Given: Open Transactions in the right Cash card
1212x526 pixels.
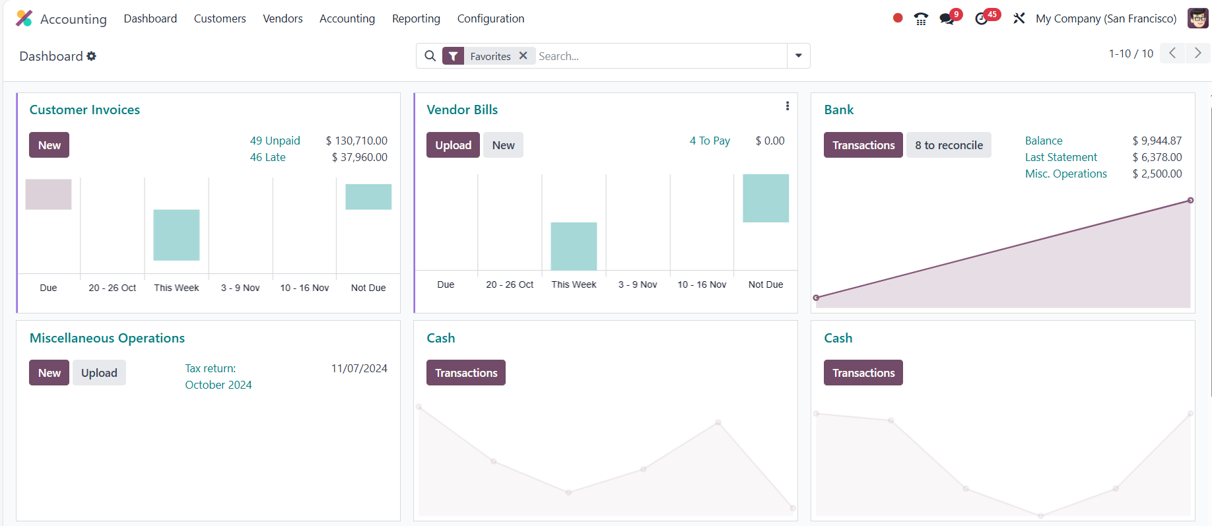Looking at the screenshot, I should [x=863, y=373].
